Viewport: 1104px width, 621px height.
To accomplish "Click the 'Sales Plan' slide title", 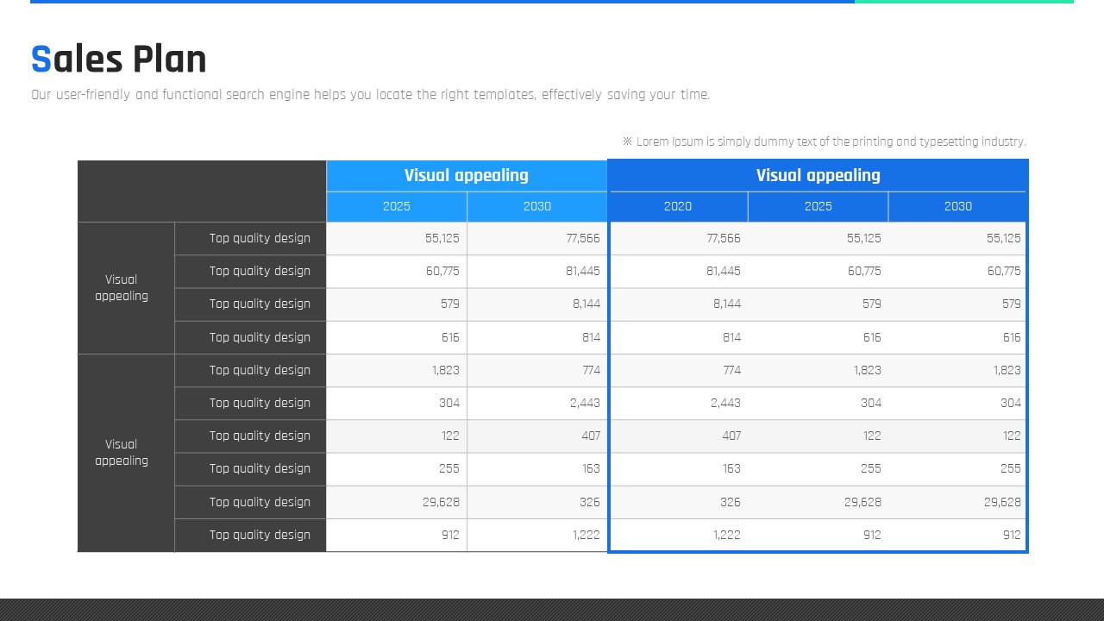I will pyautogui.click(x=118, y=60).
